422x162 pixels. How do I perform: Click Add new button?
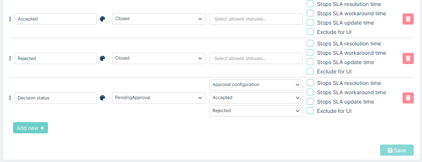[x=30, y=128]
